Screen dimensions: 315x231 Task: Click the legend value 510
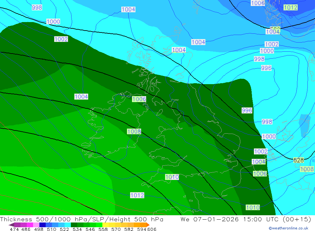point(51,229)
